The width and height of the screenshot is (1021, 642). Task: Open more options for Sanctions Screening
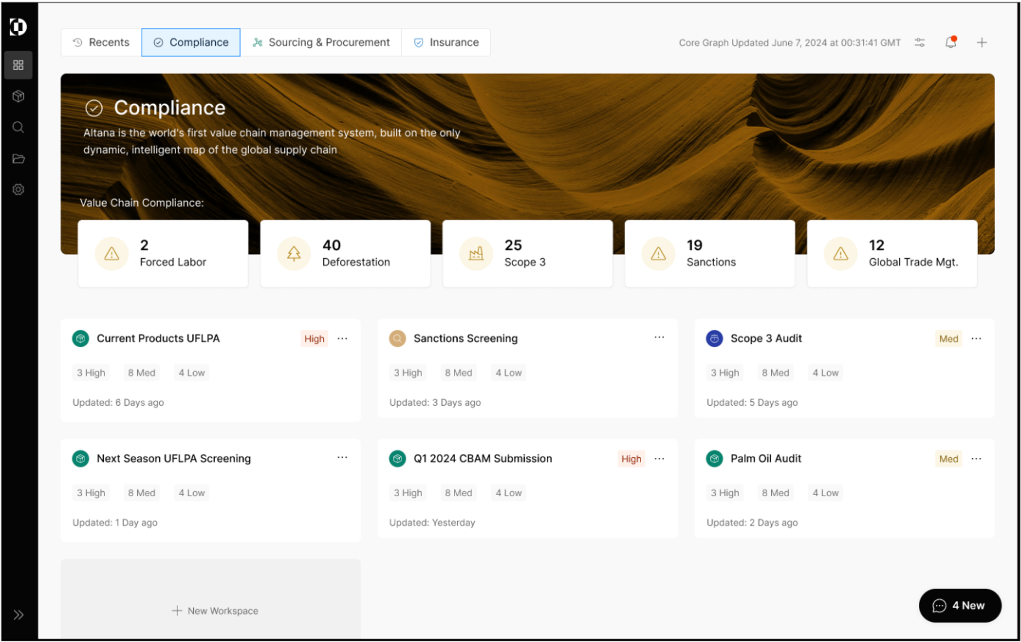click(659, 337)
